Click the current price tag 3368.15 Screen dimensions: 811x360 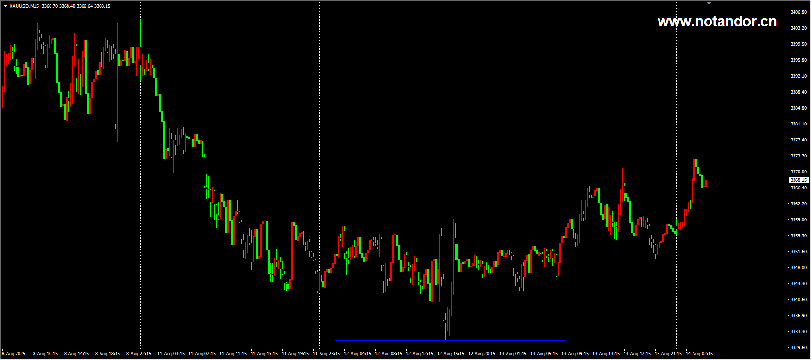coord(798,180)
